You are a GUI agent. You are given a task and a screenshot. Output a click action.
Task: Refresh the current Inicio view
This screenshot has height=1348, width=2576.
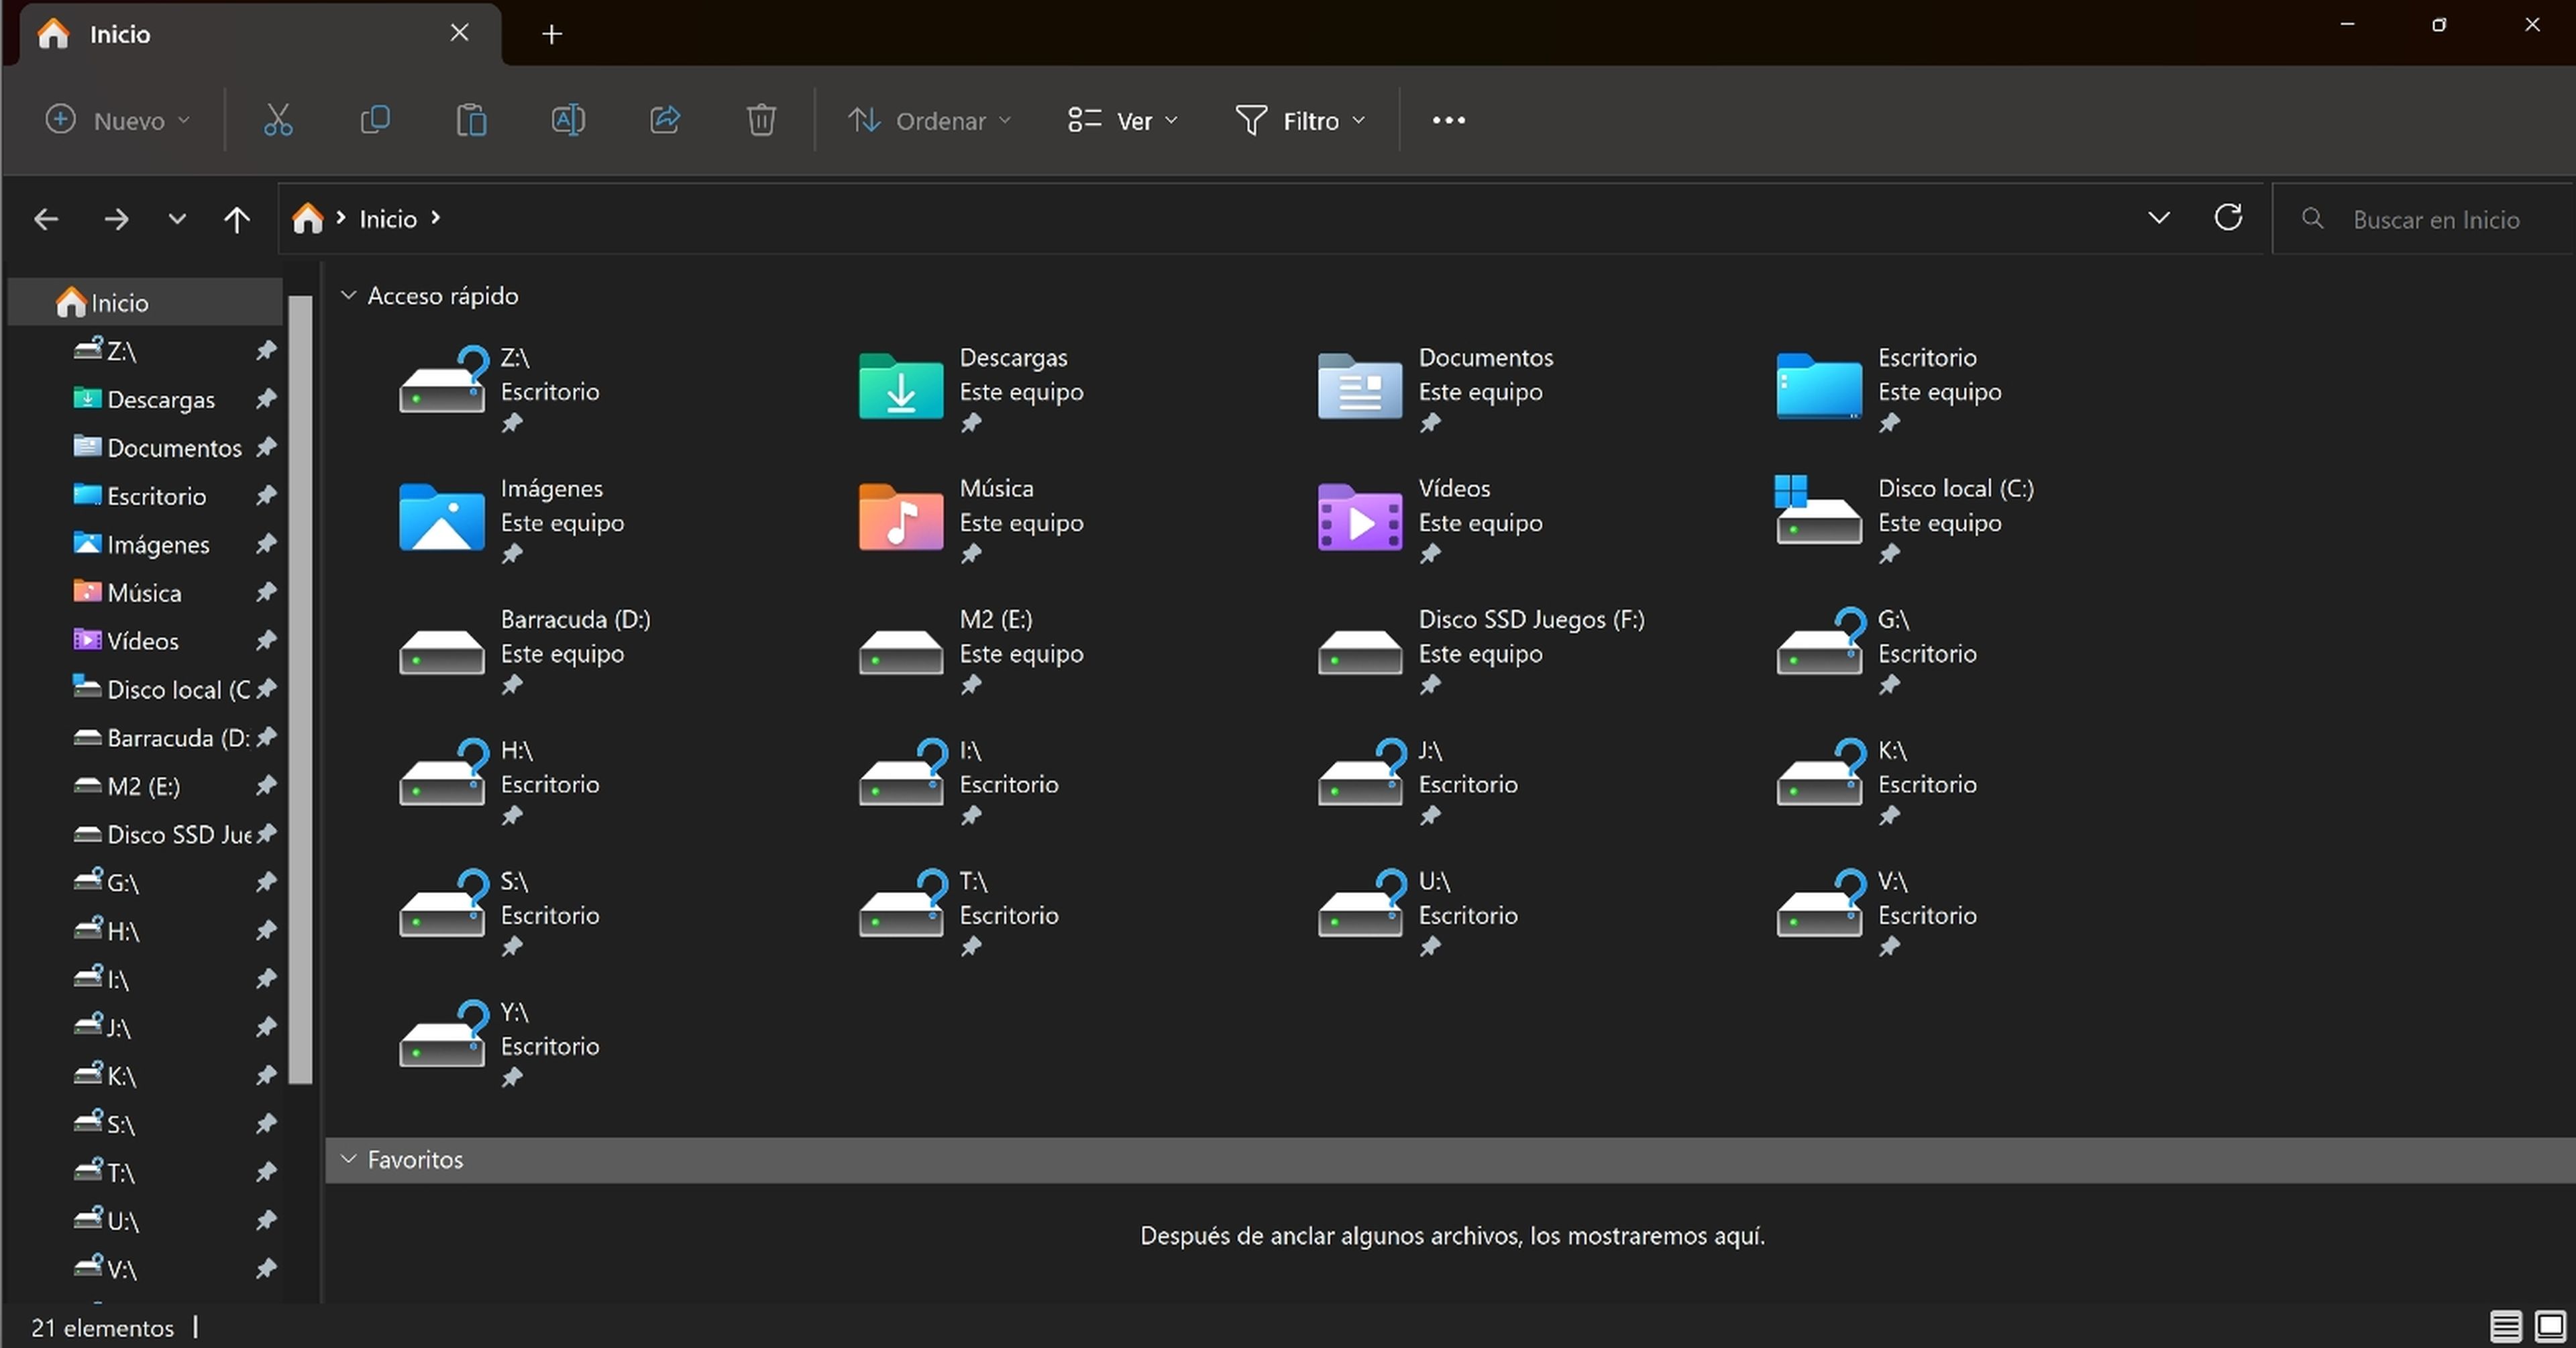(2228, 218)
